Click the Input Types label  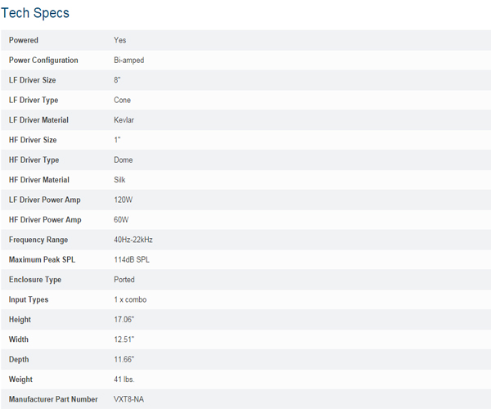[29, 299]
